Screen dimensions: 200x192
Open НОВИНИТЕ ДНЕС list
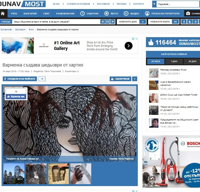(131, 22)
